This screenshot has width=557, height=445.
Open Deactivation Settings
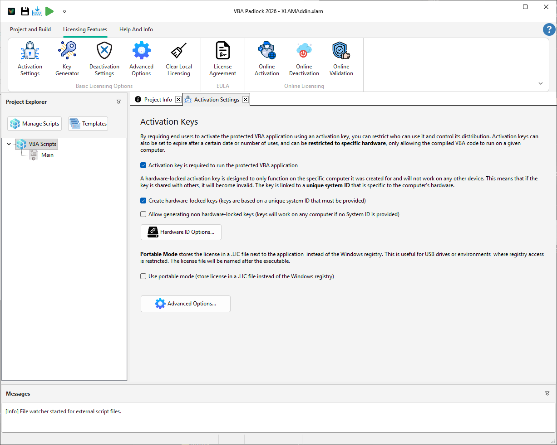104,58
